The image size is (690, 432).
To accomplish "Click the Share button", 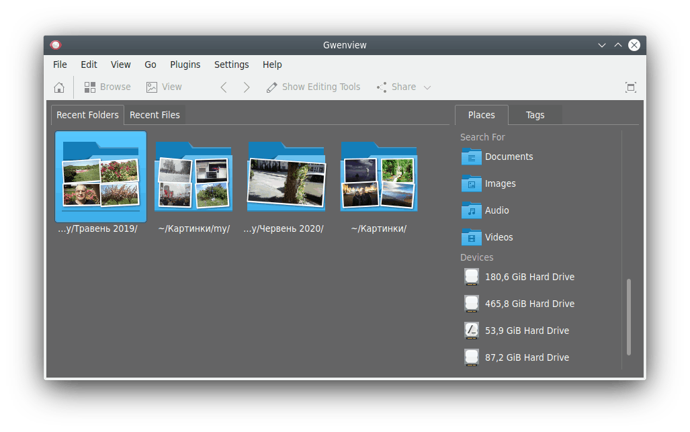I will pos(396,87).
